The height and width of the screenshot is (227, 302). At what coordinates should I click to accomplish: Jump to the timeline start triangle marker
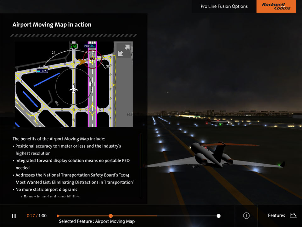pyautogui.click(x=58, y=216)
